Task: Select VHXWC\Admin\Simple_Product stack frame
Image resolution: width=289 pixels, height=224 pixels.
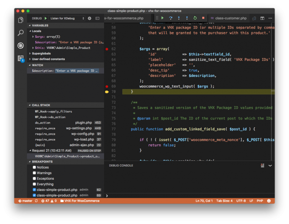Action: (x=66, y=156)
